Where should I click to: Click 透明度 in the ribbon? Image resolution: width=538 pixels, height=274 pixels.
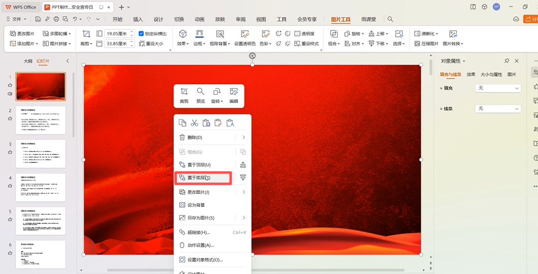[304, 33]
